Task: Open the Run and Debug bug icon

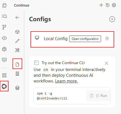Action: [x=4, y=49]
